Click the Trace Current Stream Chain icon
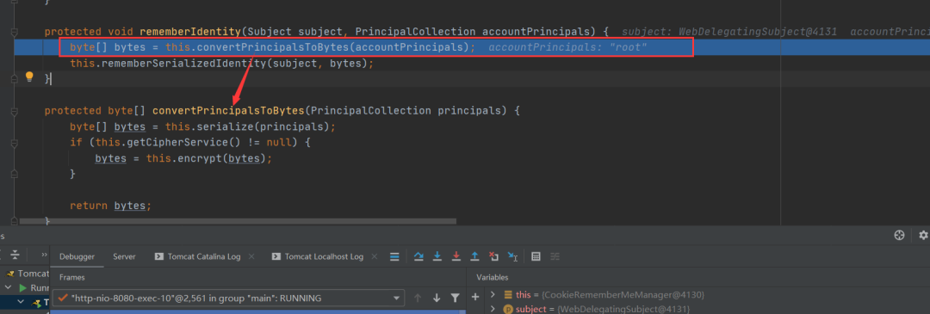 pyautogui.click(x=555, y=256)
